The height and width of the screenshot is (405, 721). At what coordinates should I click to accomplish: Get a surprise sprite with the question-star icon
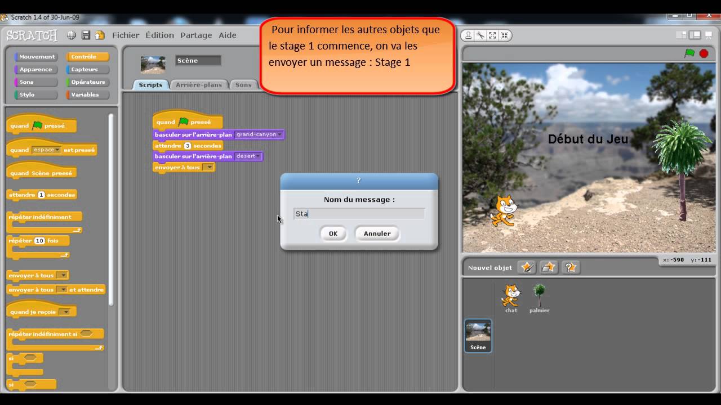[x=570, y=267]
